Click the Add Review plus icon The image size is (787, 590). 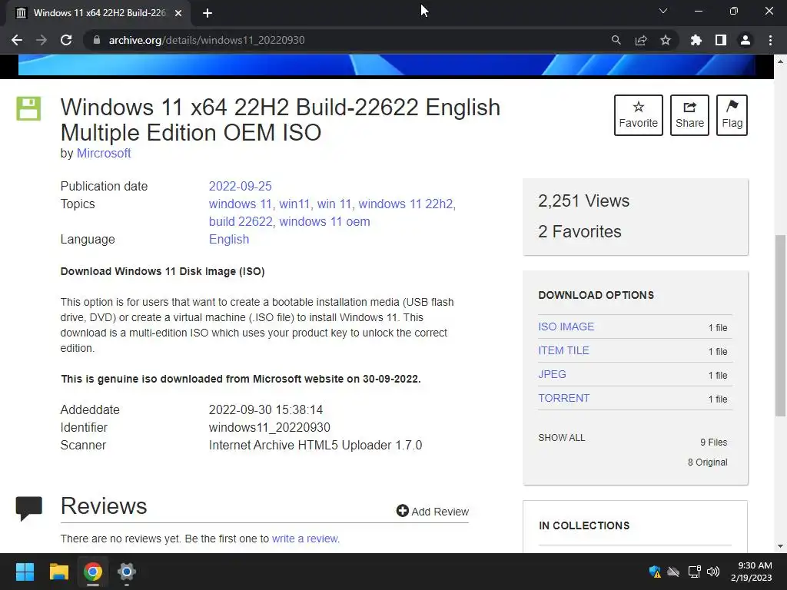[402, 511]
